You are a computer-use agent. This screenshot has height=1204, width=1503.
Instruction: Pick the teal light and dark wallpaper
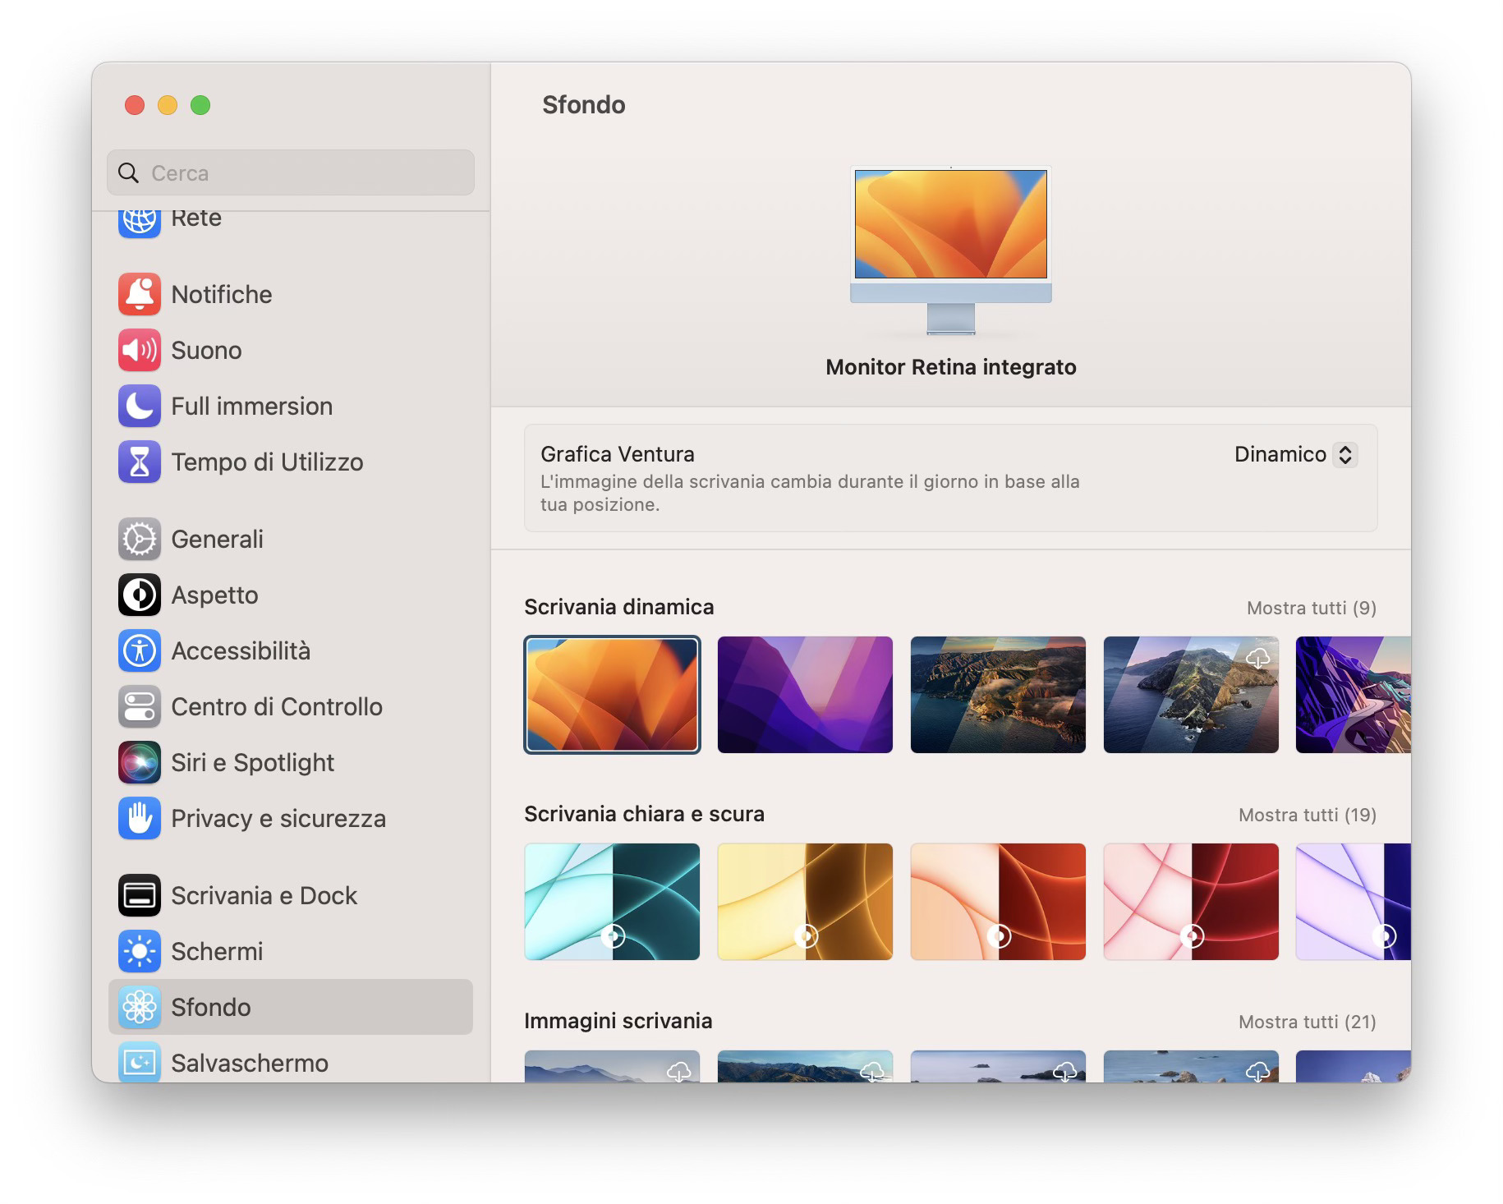click(x=613, y=902)
